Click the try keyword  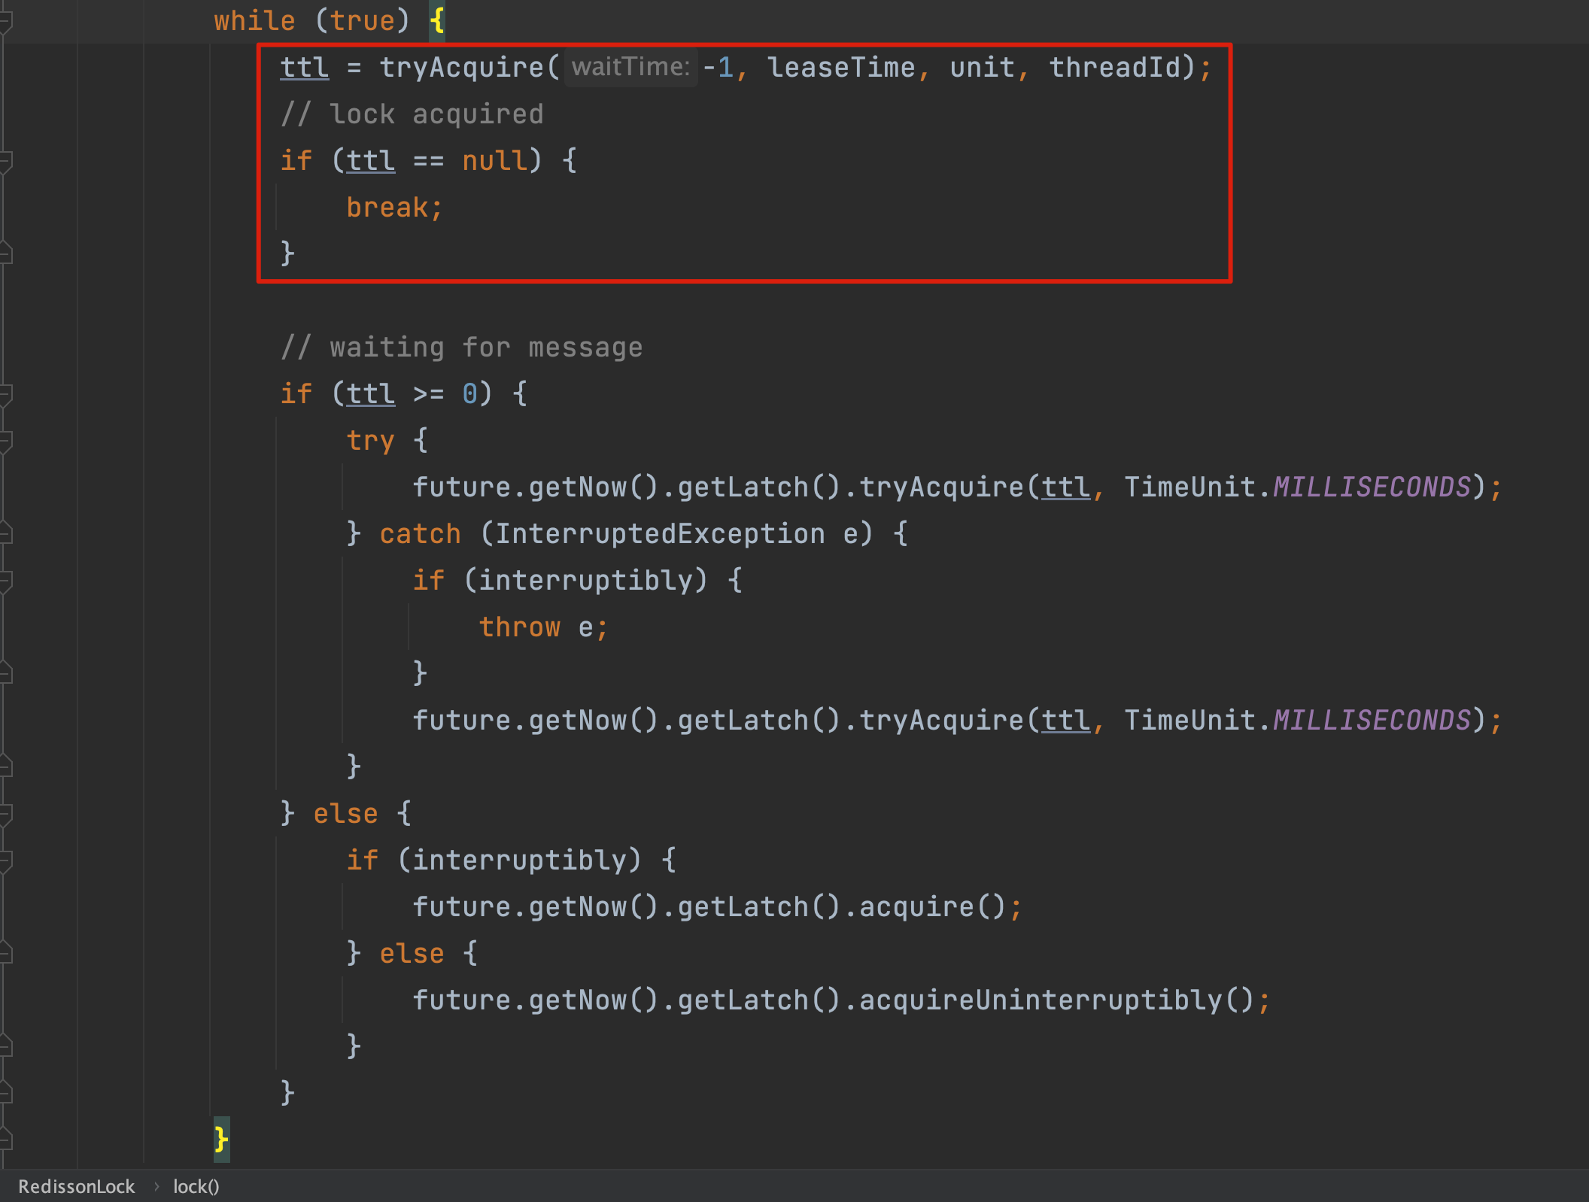click(x=370, y=441)
